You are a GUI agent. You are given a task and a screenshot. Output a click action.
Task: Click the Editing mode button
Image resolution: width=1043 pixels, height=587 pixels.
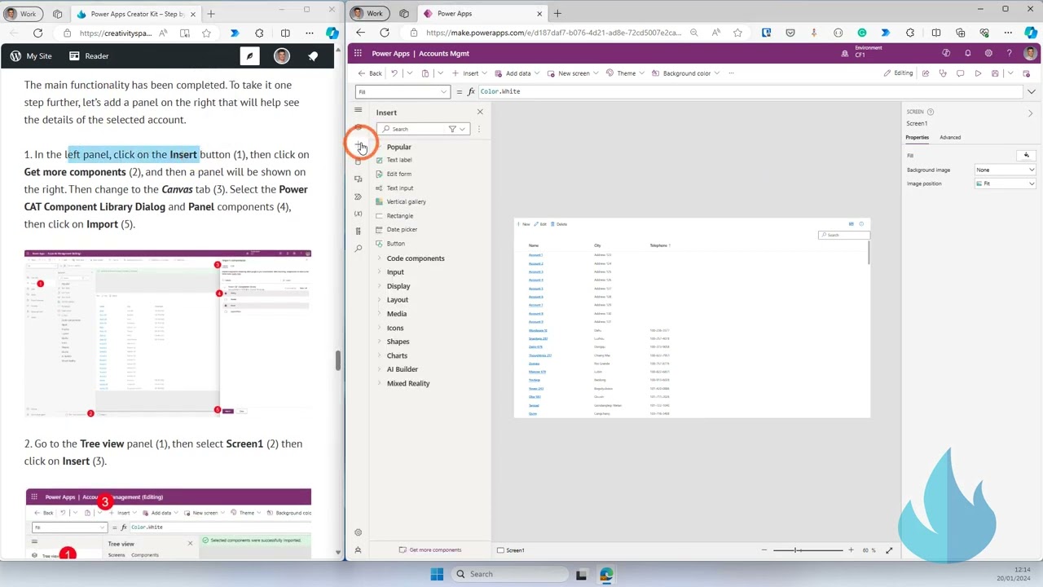coord(899,73)
